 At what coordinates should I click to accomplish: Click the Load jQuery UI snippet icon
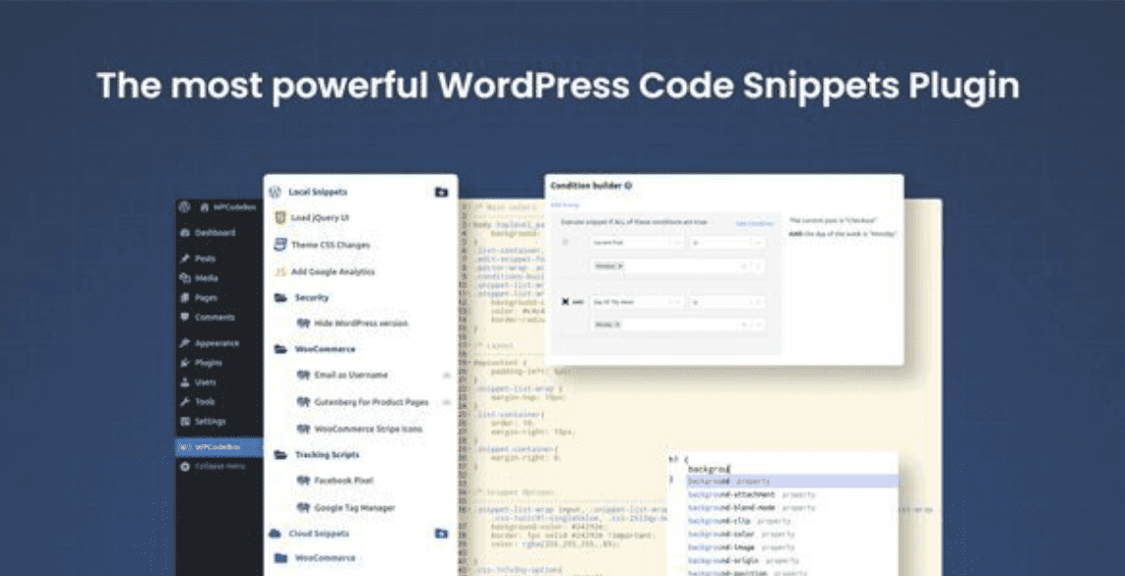pos(281,217)
